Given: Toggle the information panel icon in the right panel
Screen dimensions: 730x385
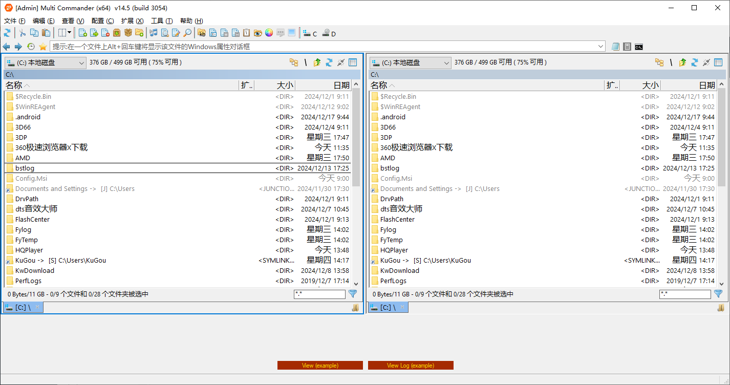Looking at the screenshot, I should click(x=718, y=62).
